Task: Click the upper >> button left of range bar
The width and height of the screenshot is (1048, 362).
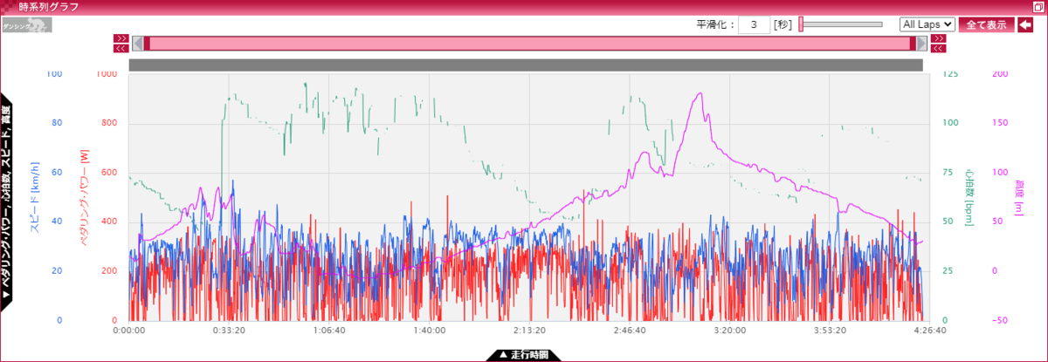Action: (121, 39)
